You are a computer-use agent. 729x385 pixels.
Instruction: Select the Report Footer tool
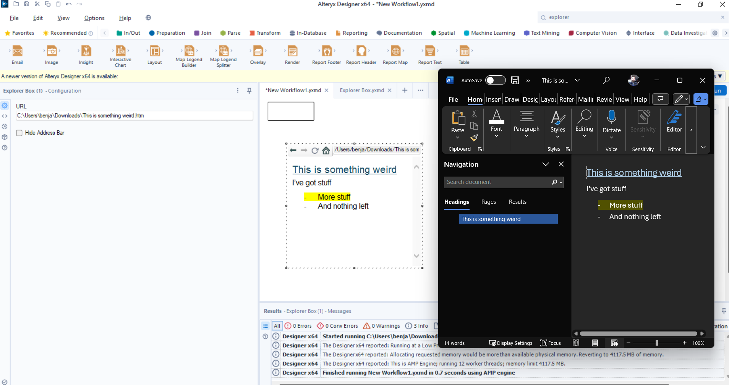pyautogui.click(x=326, y=54)
